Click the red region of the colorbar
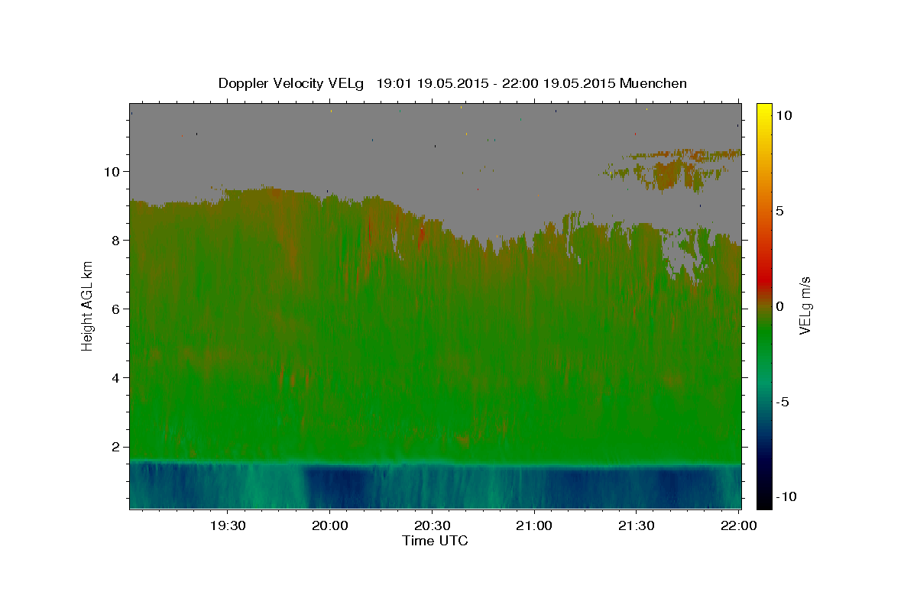The height and width of the screenshot is (611, 917). click(x=764, y=279)
